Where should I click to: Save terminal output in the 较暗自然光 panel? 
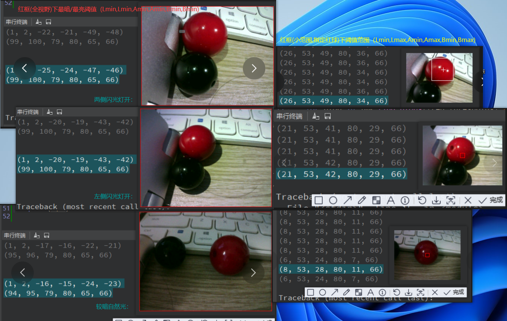click(x=47, y=235)
